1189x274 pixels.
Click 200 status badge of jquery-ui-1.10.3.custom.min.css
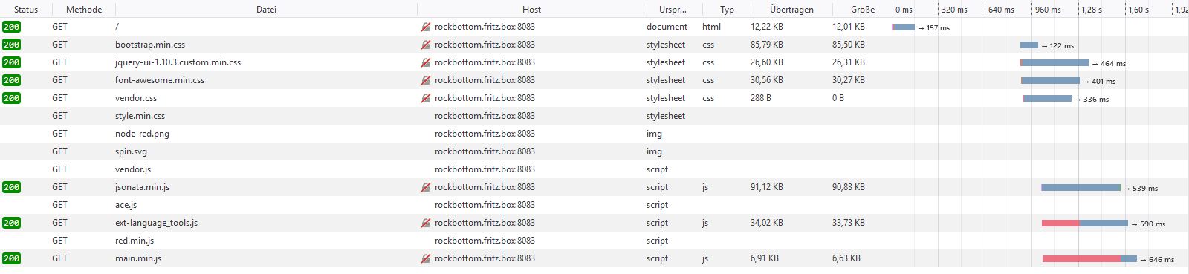point(12,62)
